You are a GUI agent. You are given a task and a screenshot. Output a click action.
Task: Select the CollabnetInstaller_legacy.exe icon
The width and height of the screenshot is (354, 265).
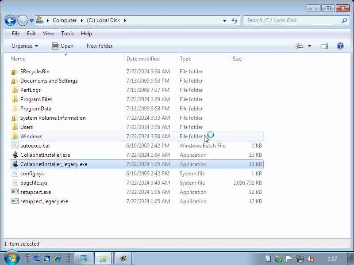pos(15,164)
